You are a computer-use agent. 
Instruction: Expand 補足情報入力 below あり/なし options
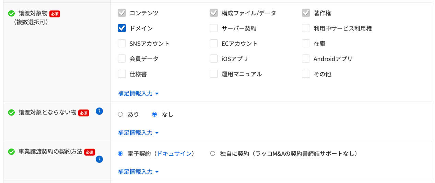138,133
